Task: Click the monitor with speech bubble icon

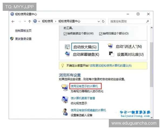Action: pos(65,88)
